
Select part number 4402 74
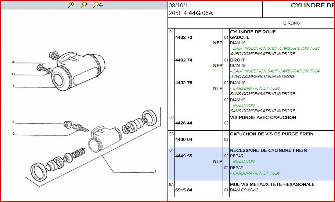tap(184, 60)
